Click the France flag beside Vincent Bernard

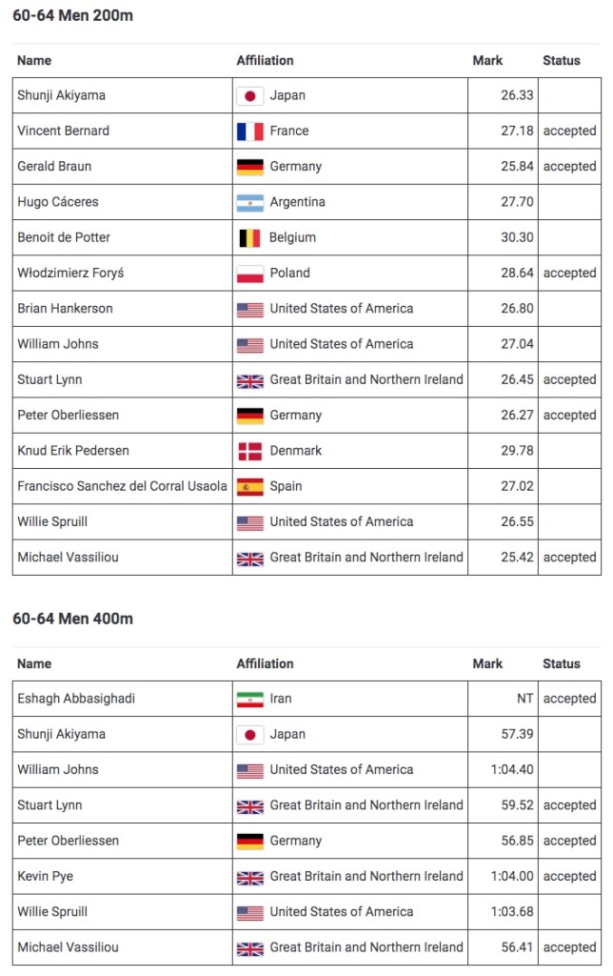(249, 132)
